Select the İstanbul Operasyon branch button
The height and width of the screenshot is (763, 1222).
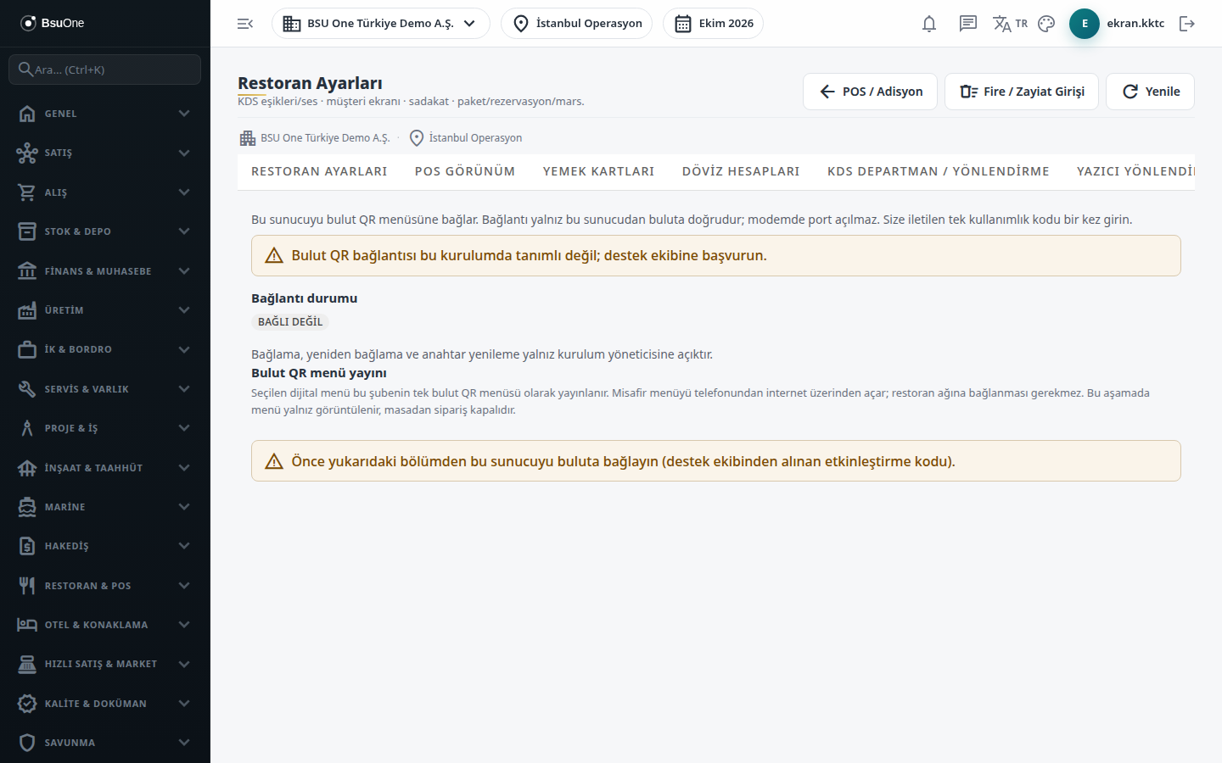click(x=577, y=24)
